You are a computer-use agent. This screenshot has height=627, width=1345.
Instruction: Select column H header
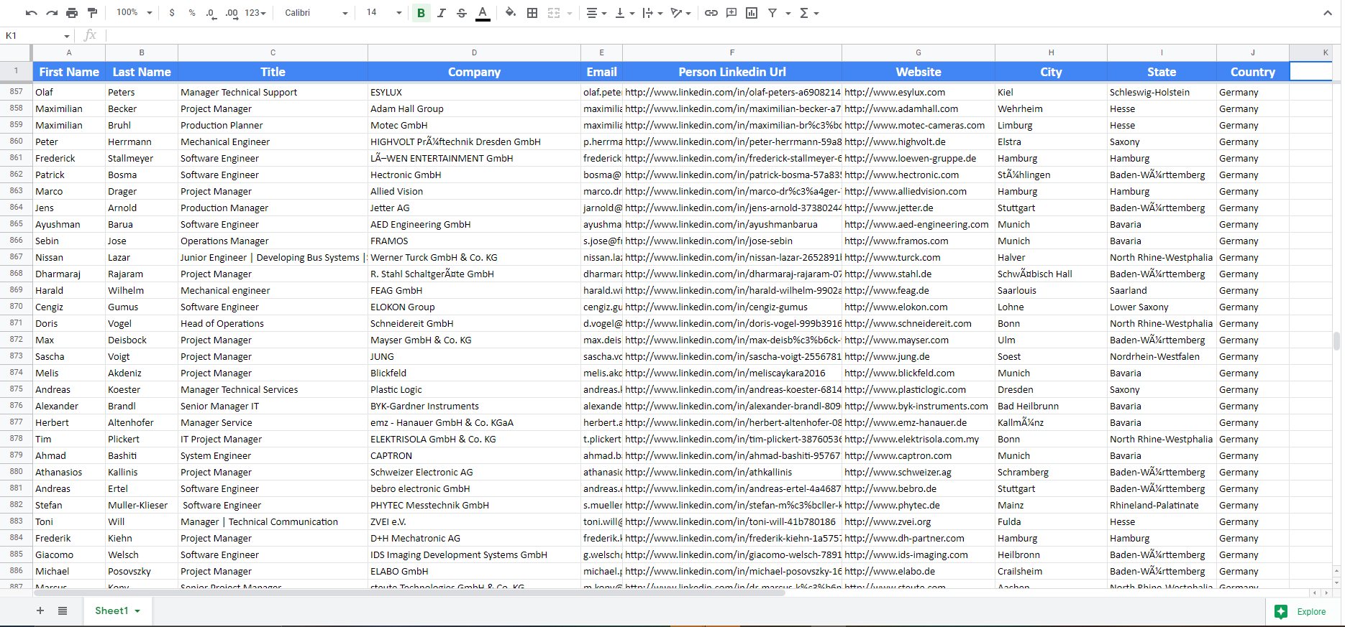pos(1051,52)
